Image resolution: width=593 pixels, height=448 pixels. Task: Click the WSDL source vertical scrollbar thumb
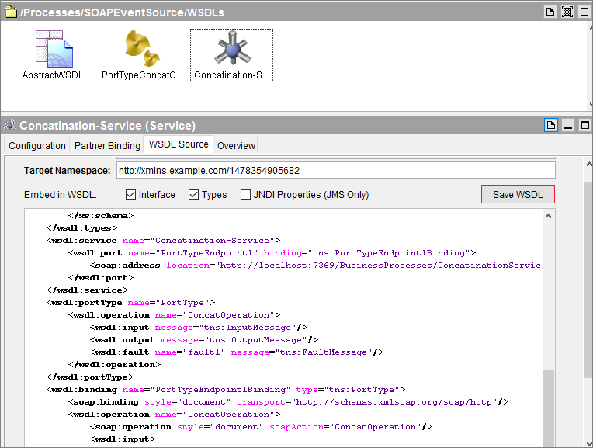tap(549, 408)
